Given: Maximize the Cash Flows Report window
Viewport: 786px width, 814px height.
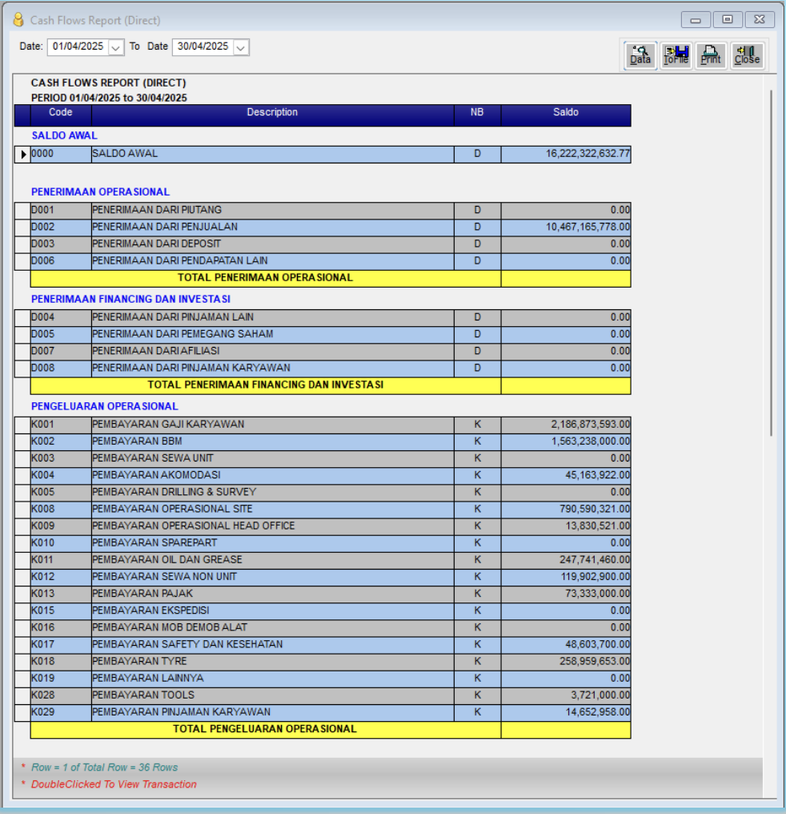Looking at the screenshot, I should click(x=728, y=20).
